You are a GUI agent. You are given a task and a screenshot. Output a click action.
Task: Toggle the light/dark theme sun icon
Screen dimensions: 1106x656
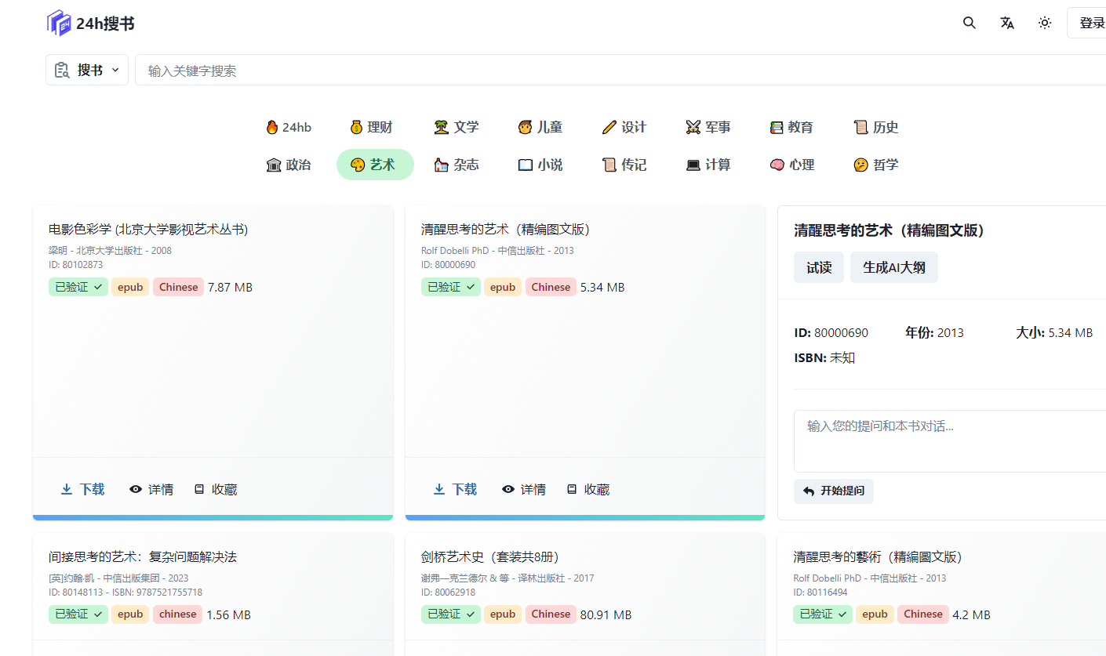[x=1045, y=24]
